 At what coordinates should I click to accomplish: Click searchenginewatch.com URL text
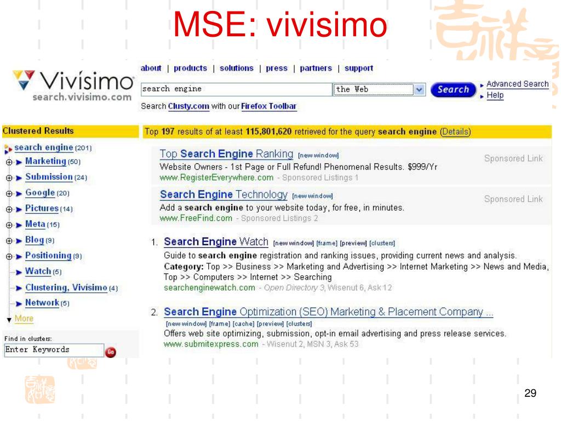click(209, 288)
